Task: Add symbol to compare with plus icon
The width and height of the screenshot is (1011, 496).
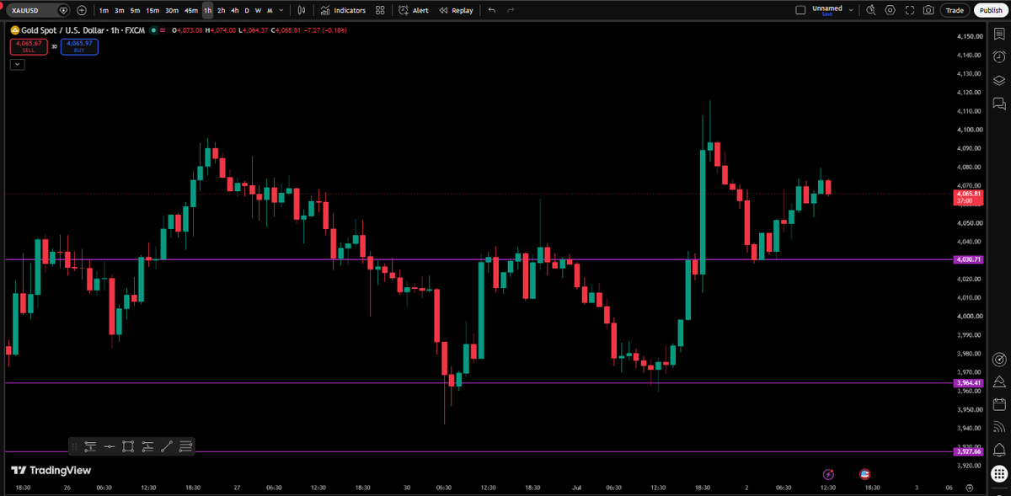Action: pos(81,10)
